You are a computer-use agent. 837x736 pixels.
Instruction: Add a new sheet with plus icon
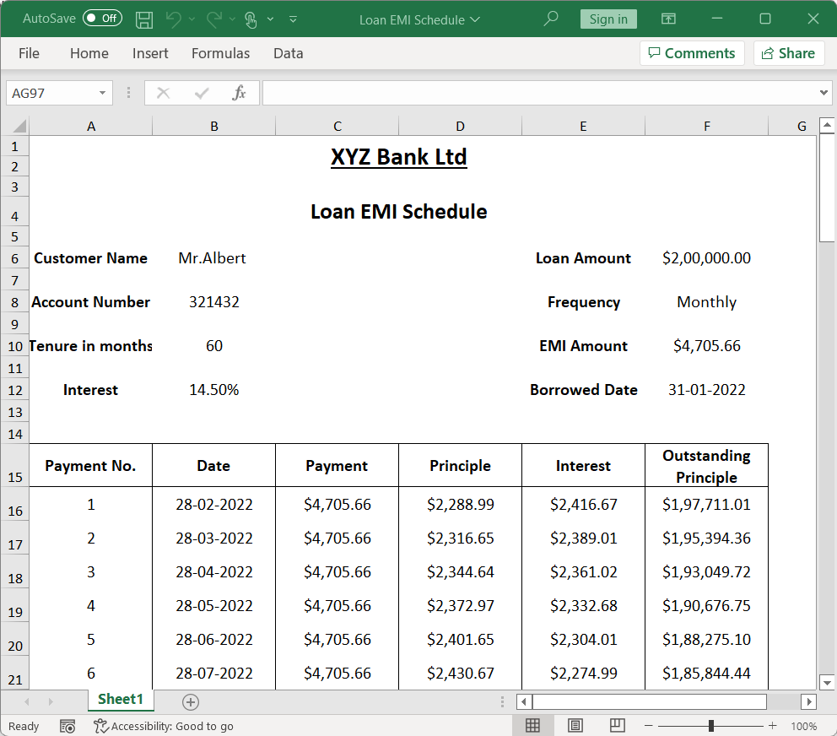[x=191, y=701]
